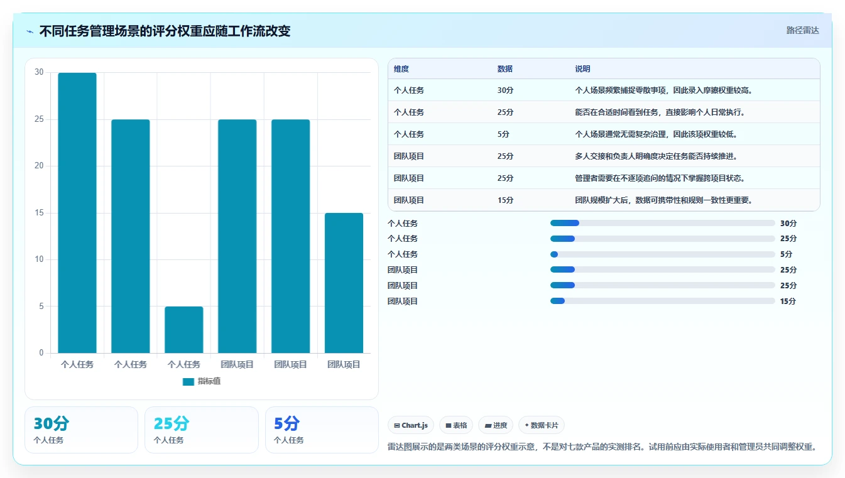
Task: Click the 路径雷达 label in the header
Action: pyautogui.click(x=802, y=30)
